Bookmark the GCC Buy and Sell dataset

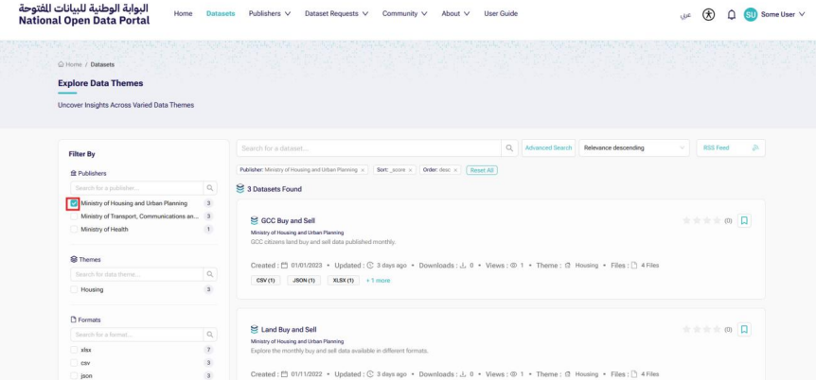pyautogui.click(x=745, y=220)
